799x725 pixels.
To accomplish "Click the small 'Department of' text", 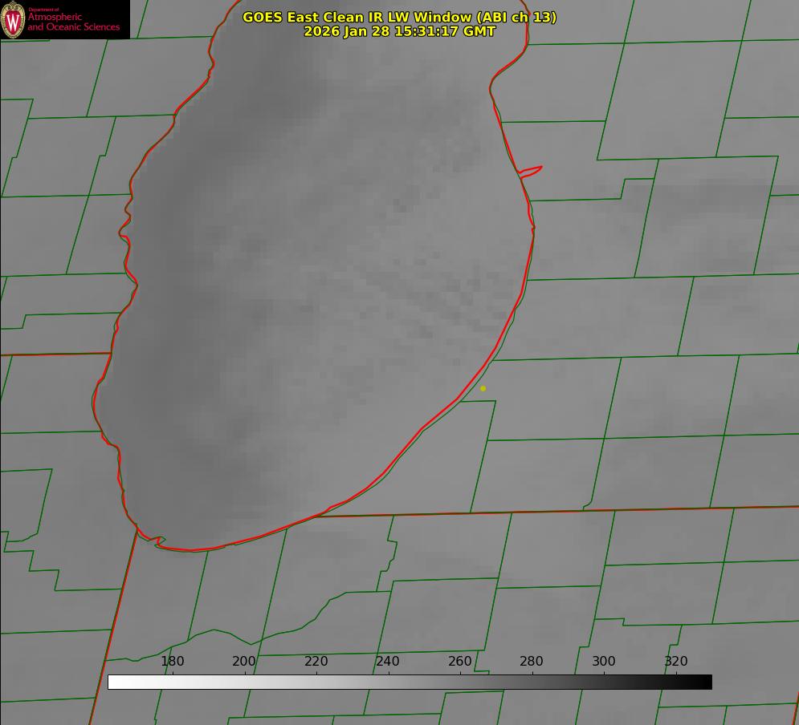I will (x=43, y=10).
